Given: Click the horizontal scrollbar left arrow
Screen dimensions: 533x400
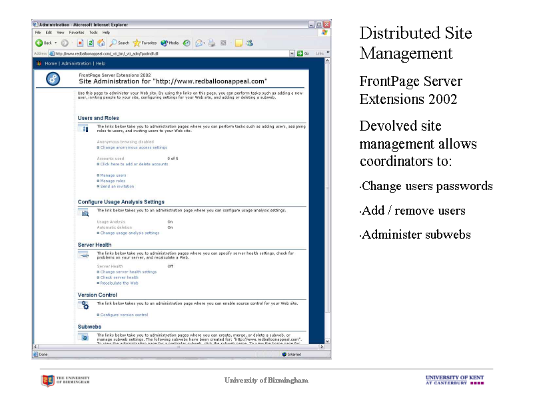Looking at the screenshot, I should (35, 347).
